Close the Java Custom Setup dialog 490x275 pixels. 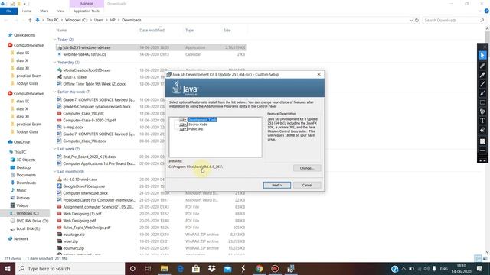[x=318, y=75]
